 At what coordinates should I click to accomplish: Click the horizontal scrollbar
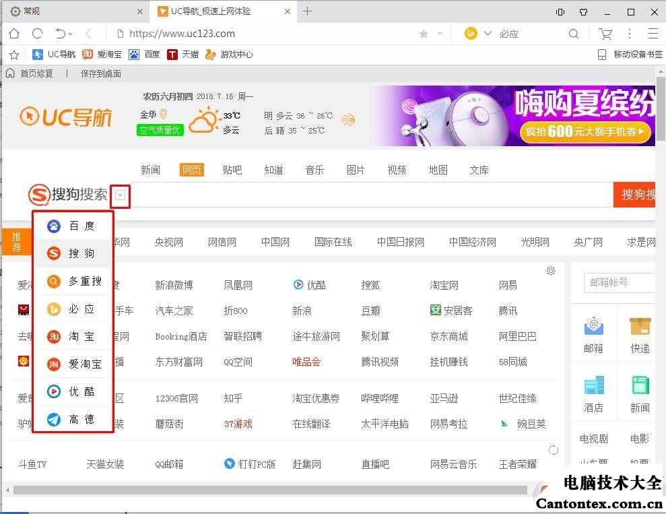pyautogui.click(x=270, y=490)
